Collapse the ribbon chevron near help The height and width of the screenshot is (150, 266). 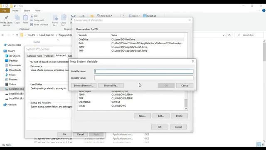coord(259,10)
